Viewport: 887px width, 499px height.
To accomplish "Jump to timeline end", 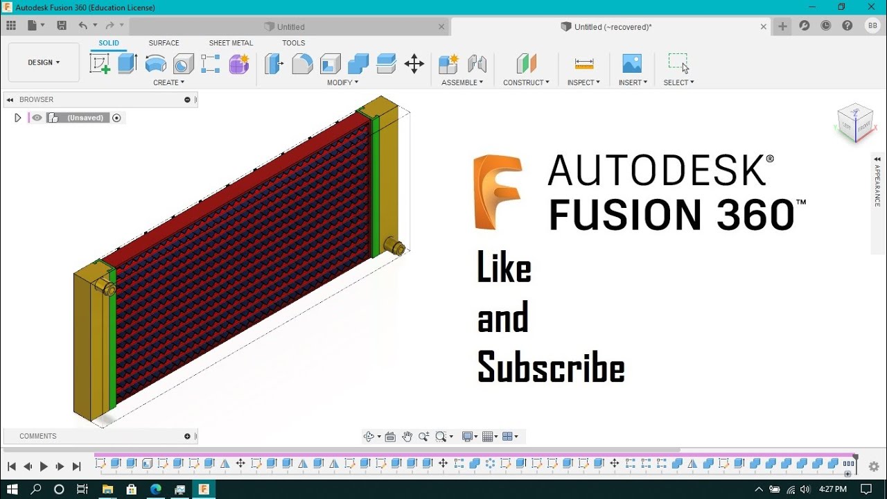I will click(x=77, y=466).
